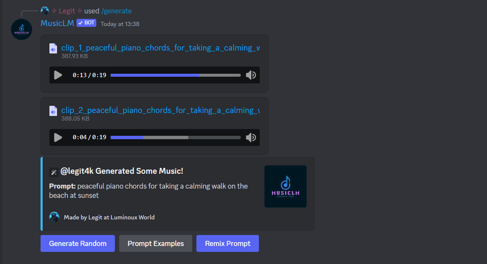Viewport: 487px width, 264px height.
Task: Download the clip_1_peaceful_piano_chords file link
Action: (x=160, y=48)
